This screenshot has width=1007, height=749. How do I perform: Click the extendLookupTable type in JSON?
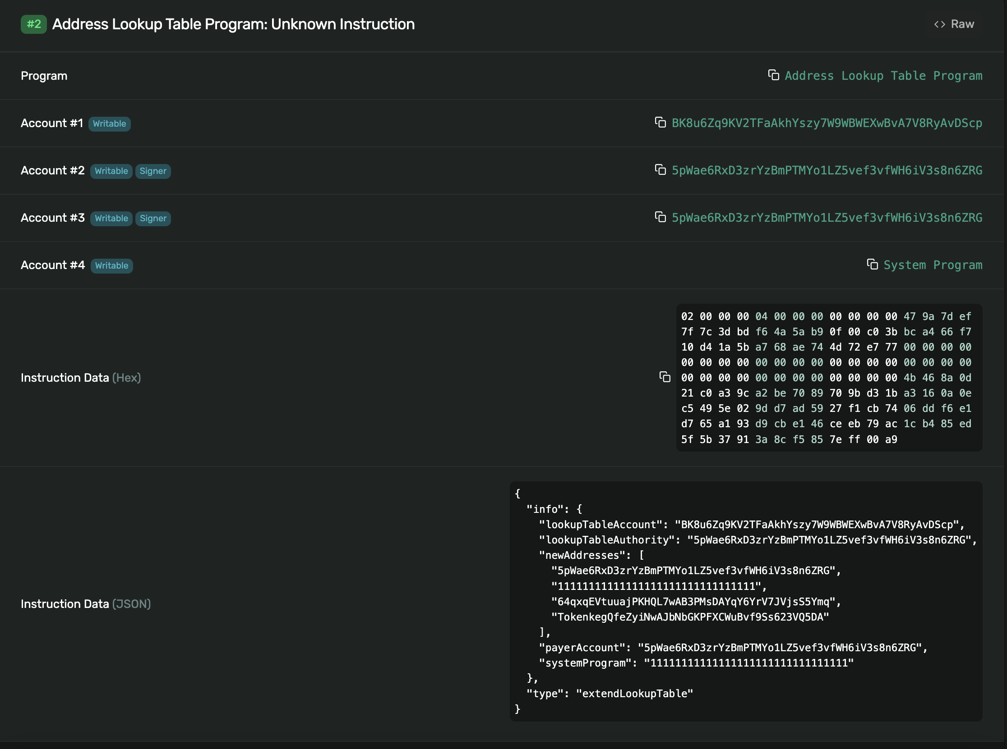[x=634, y=694]
